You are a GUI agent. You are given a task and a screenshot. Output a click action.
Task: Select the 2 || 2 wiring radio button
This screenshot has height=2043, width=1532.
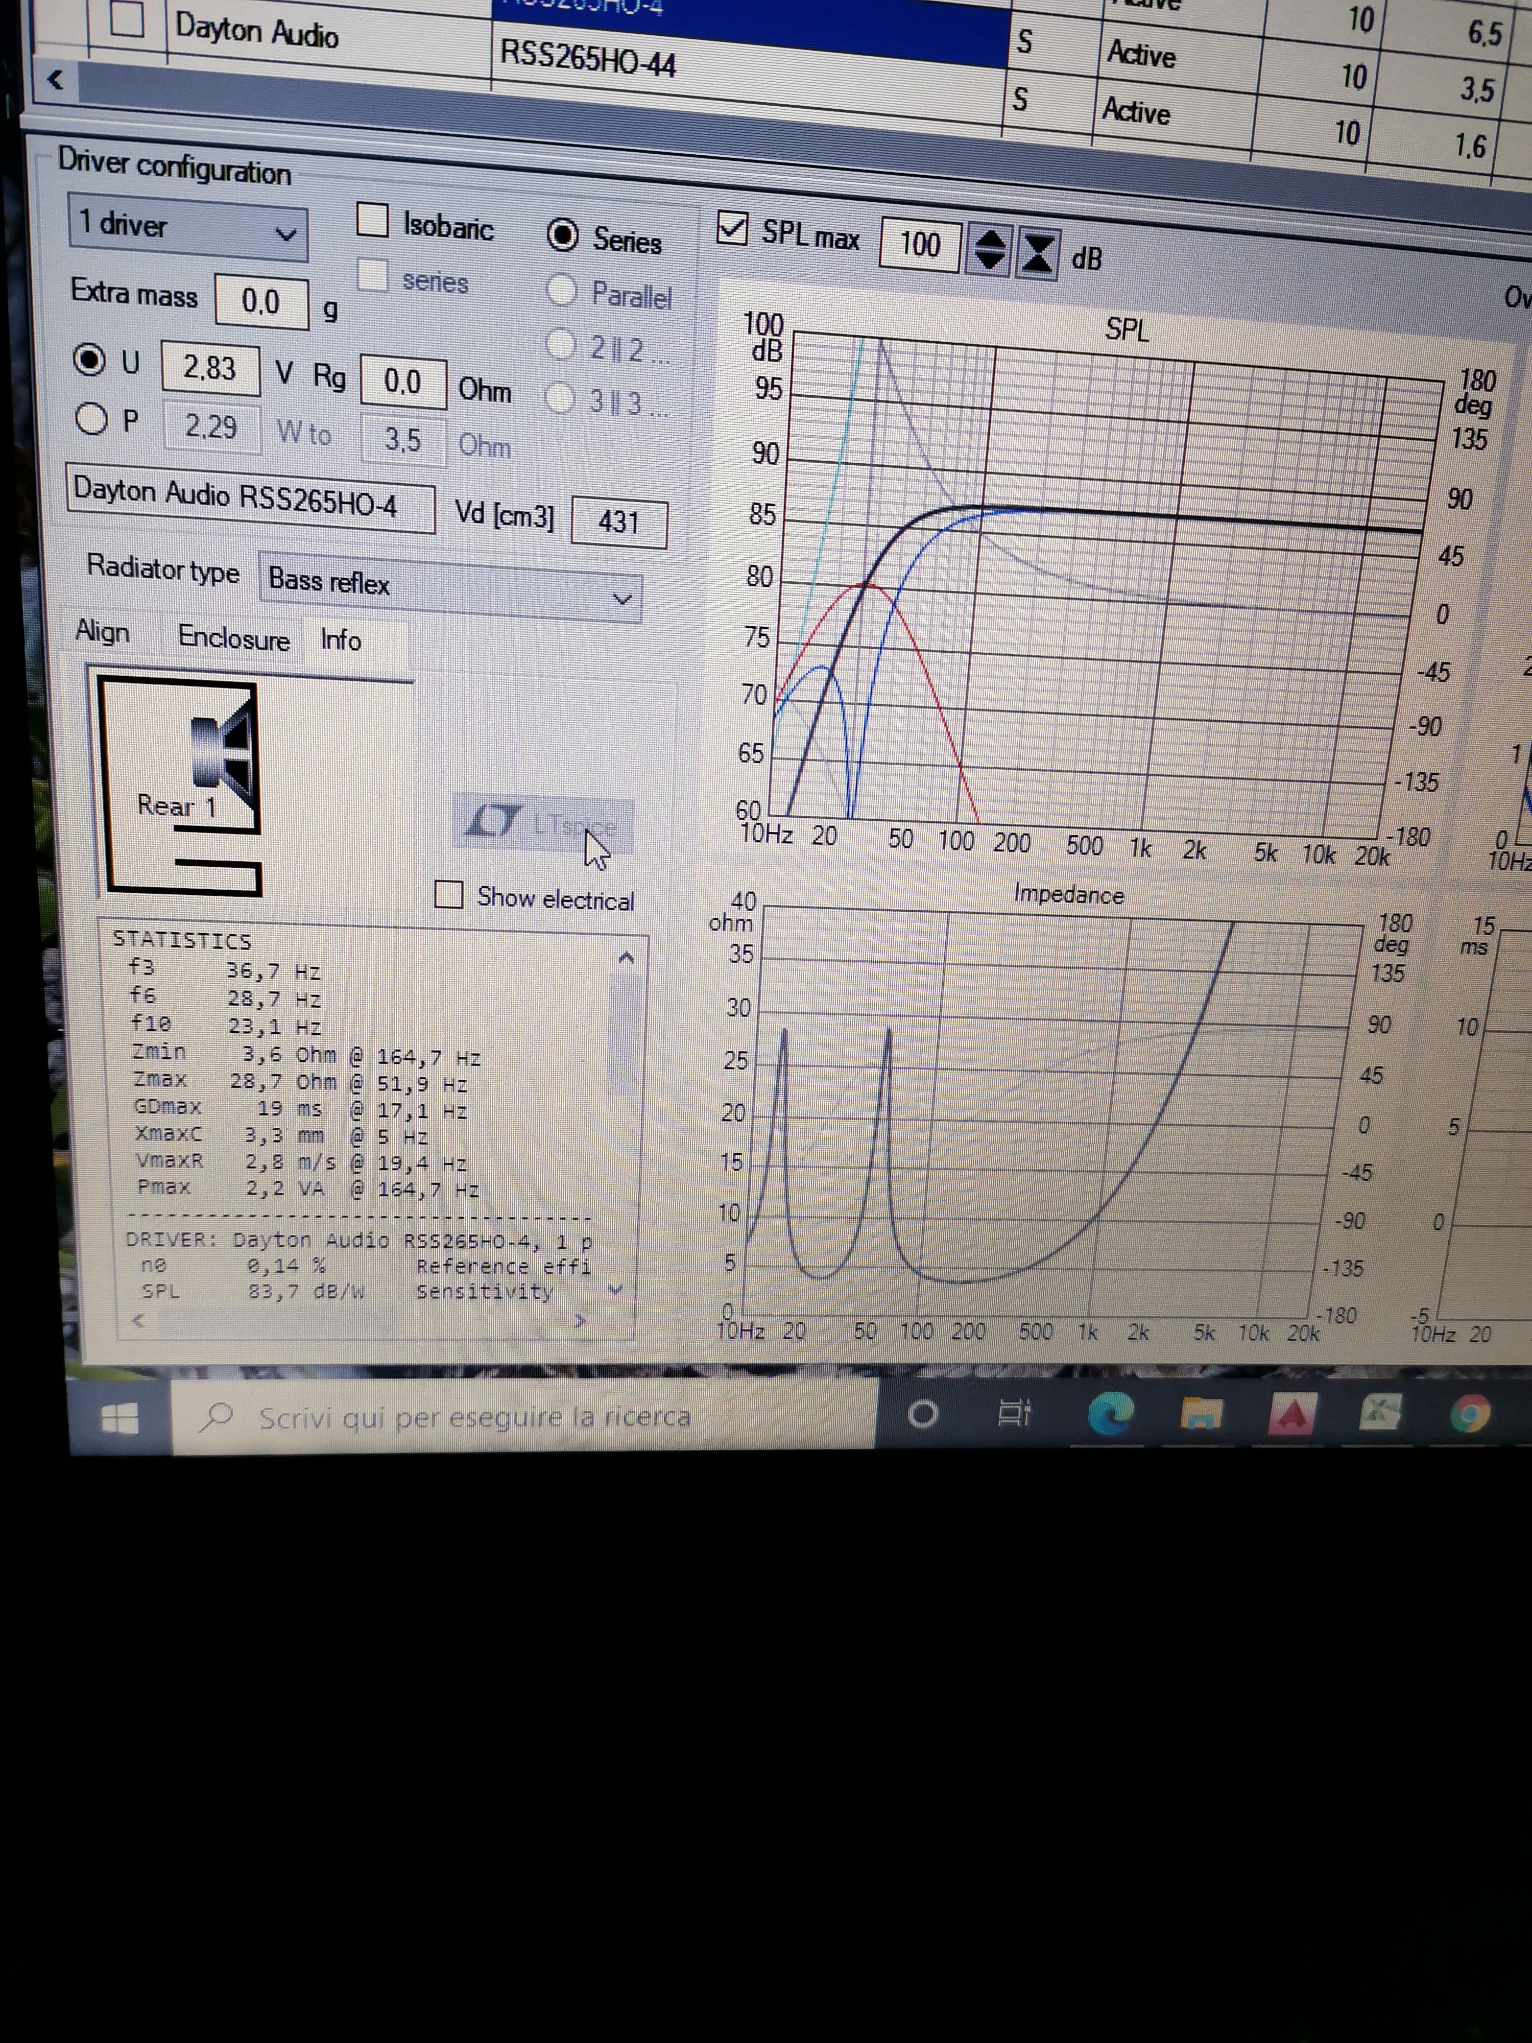(x=561, y=344)
